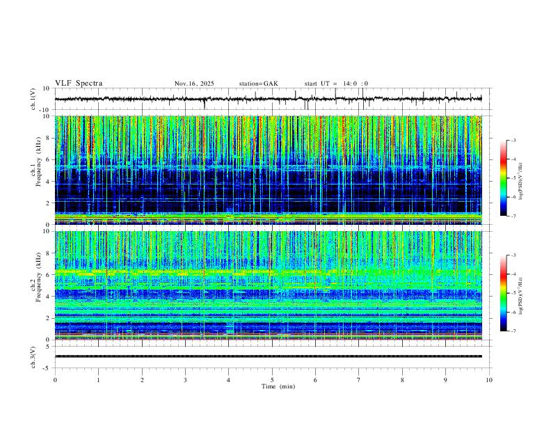
Task: Click the time axis tick label '9'
Action: tap(445, 380)
